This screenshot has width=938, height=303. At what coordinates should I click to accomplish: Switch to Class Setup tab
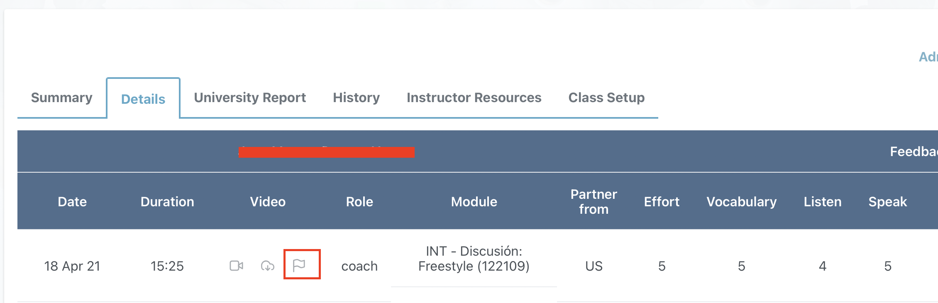pyautogui.click(x=606, y=98)
